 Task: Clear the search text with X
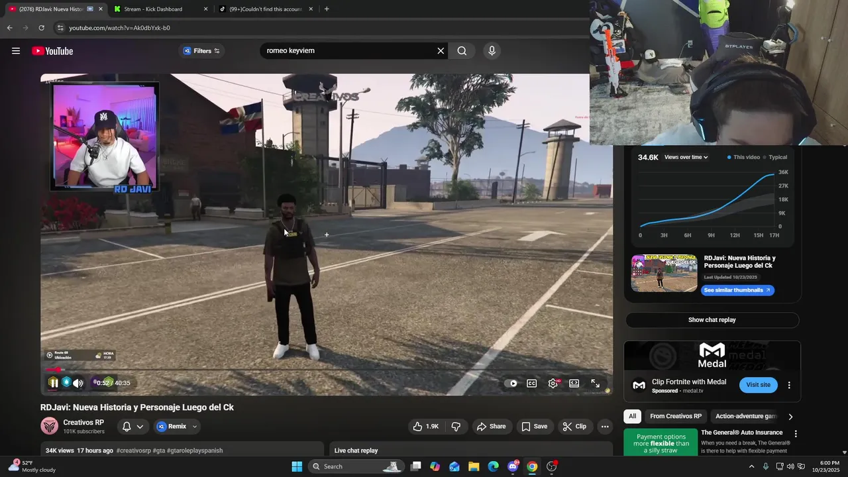point(441,51)
